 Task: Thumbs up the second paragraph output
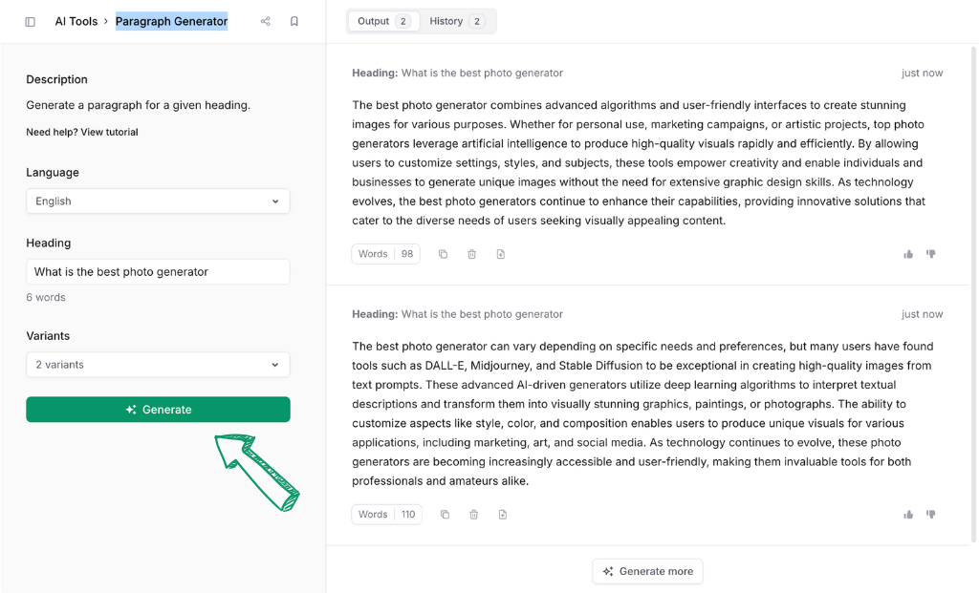[908, 515]
